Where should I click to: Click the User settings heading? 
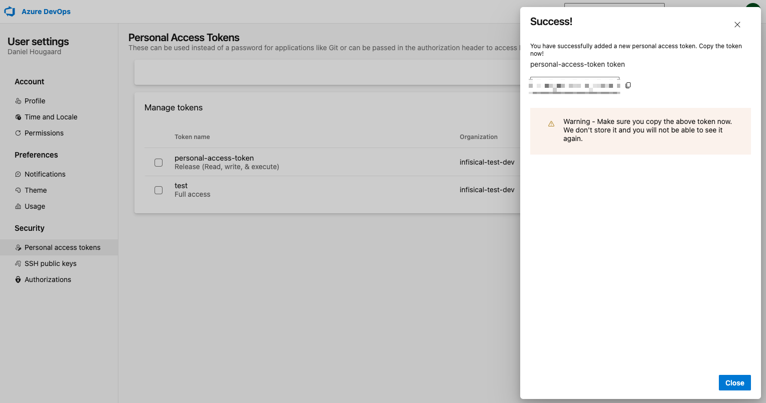click(38, 42)
